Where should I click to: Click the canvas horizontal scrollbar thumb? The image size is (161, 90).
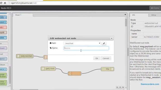29,89
